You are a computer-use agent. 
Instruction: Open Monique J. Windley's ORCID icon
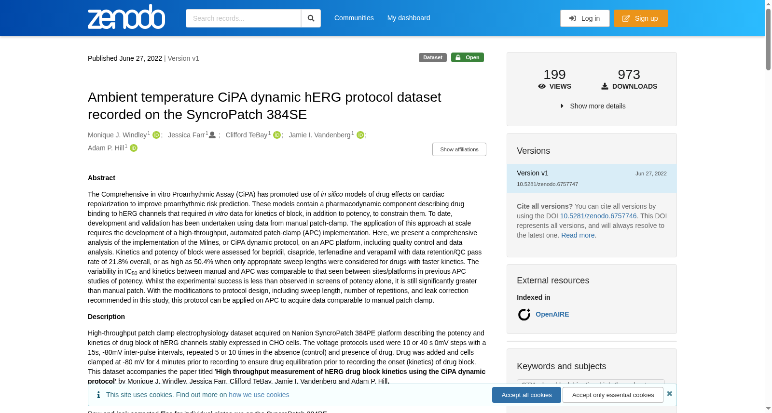click(x=156, y=135)
